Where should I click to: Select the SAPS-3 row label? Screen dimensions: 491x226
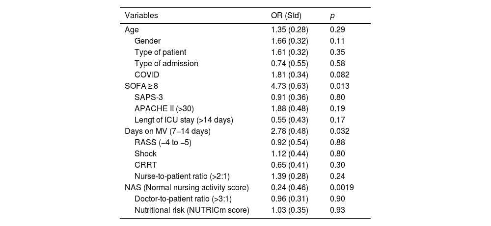coord(148,97)
